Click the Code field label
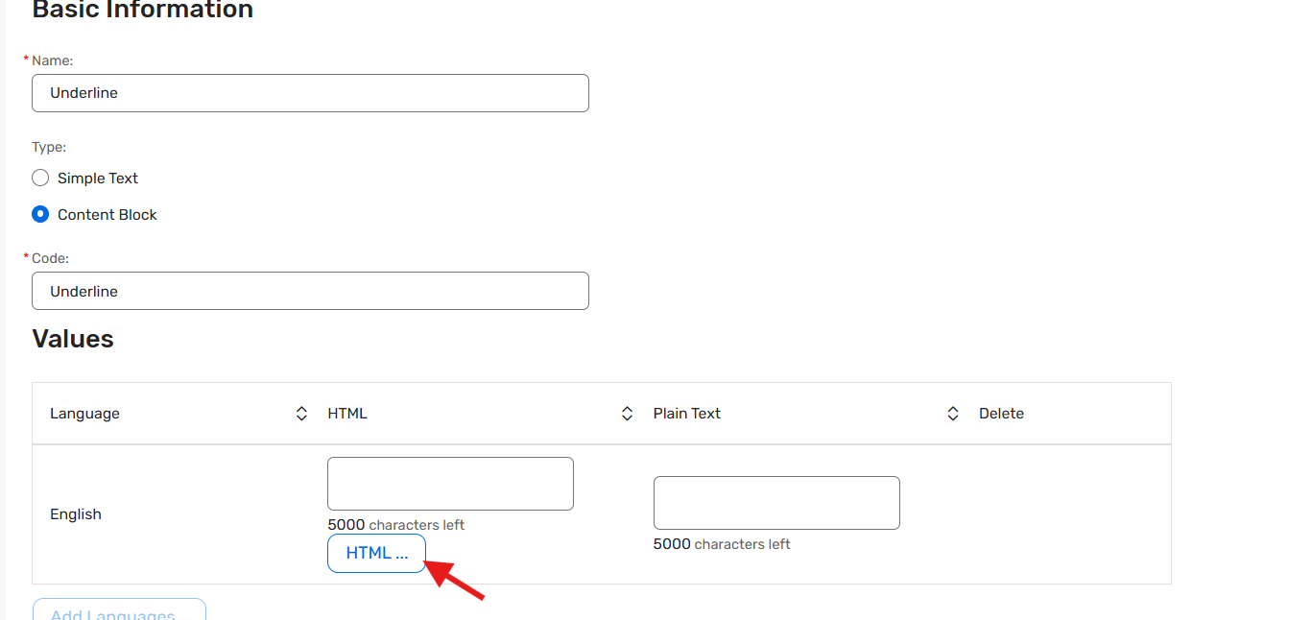The height and width of the screenshot is (620, 1311). pos(50,258)
